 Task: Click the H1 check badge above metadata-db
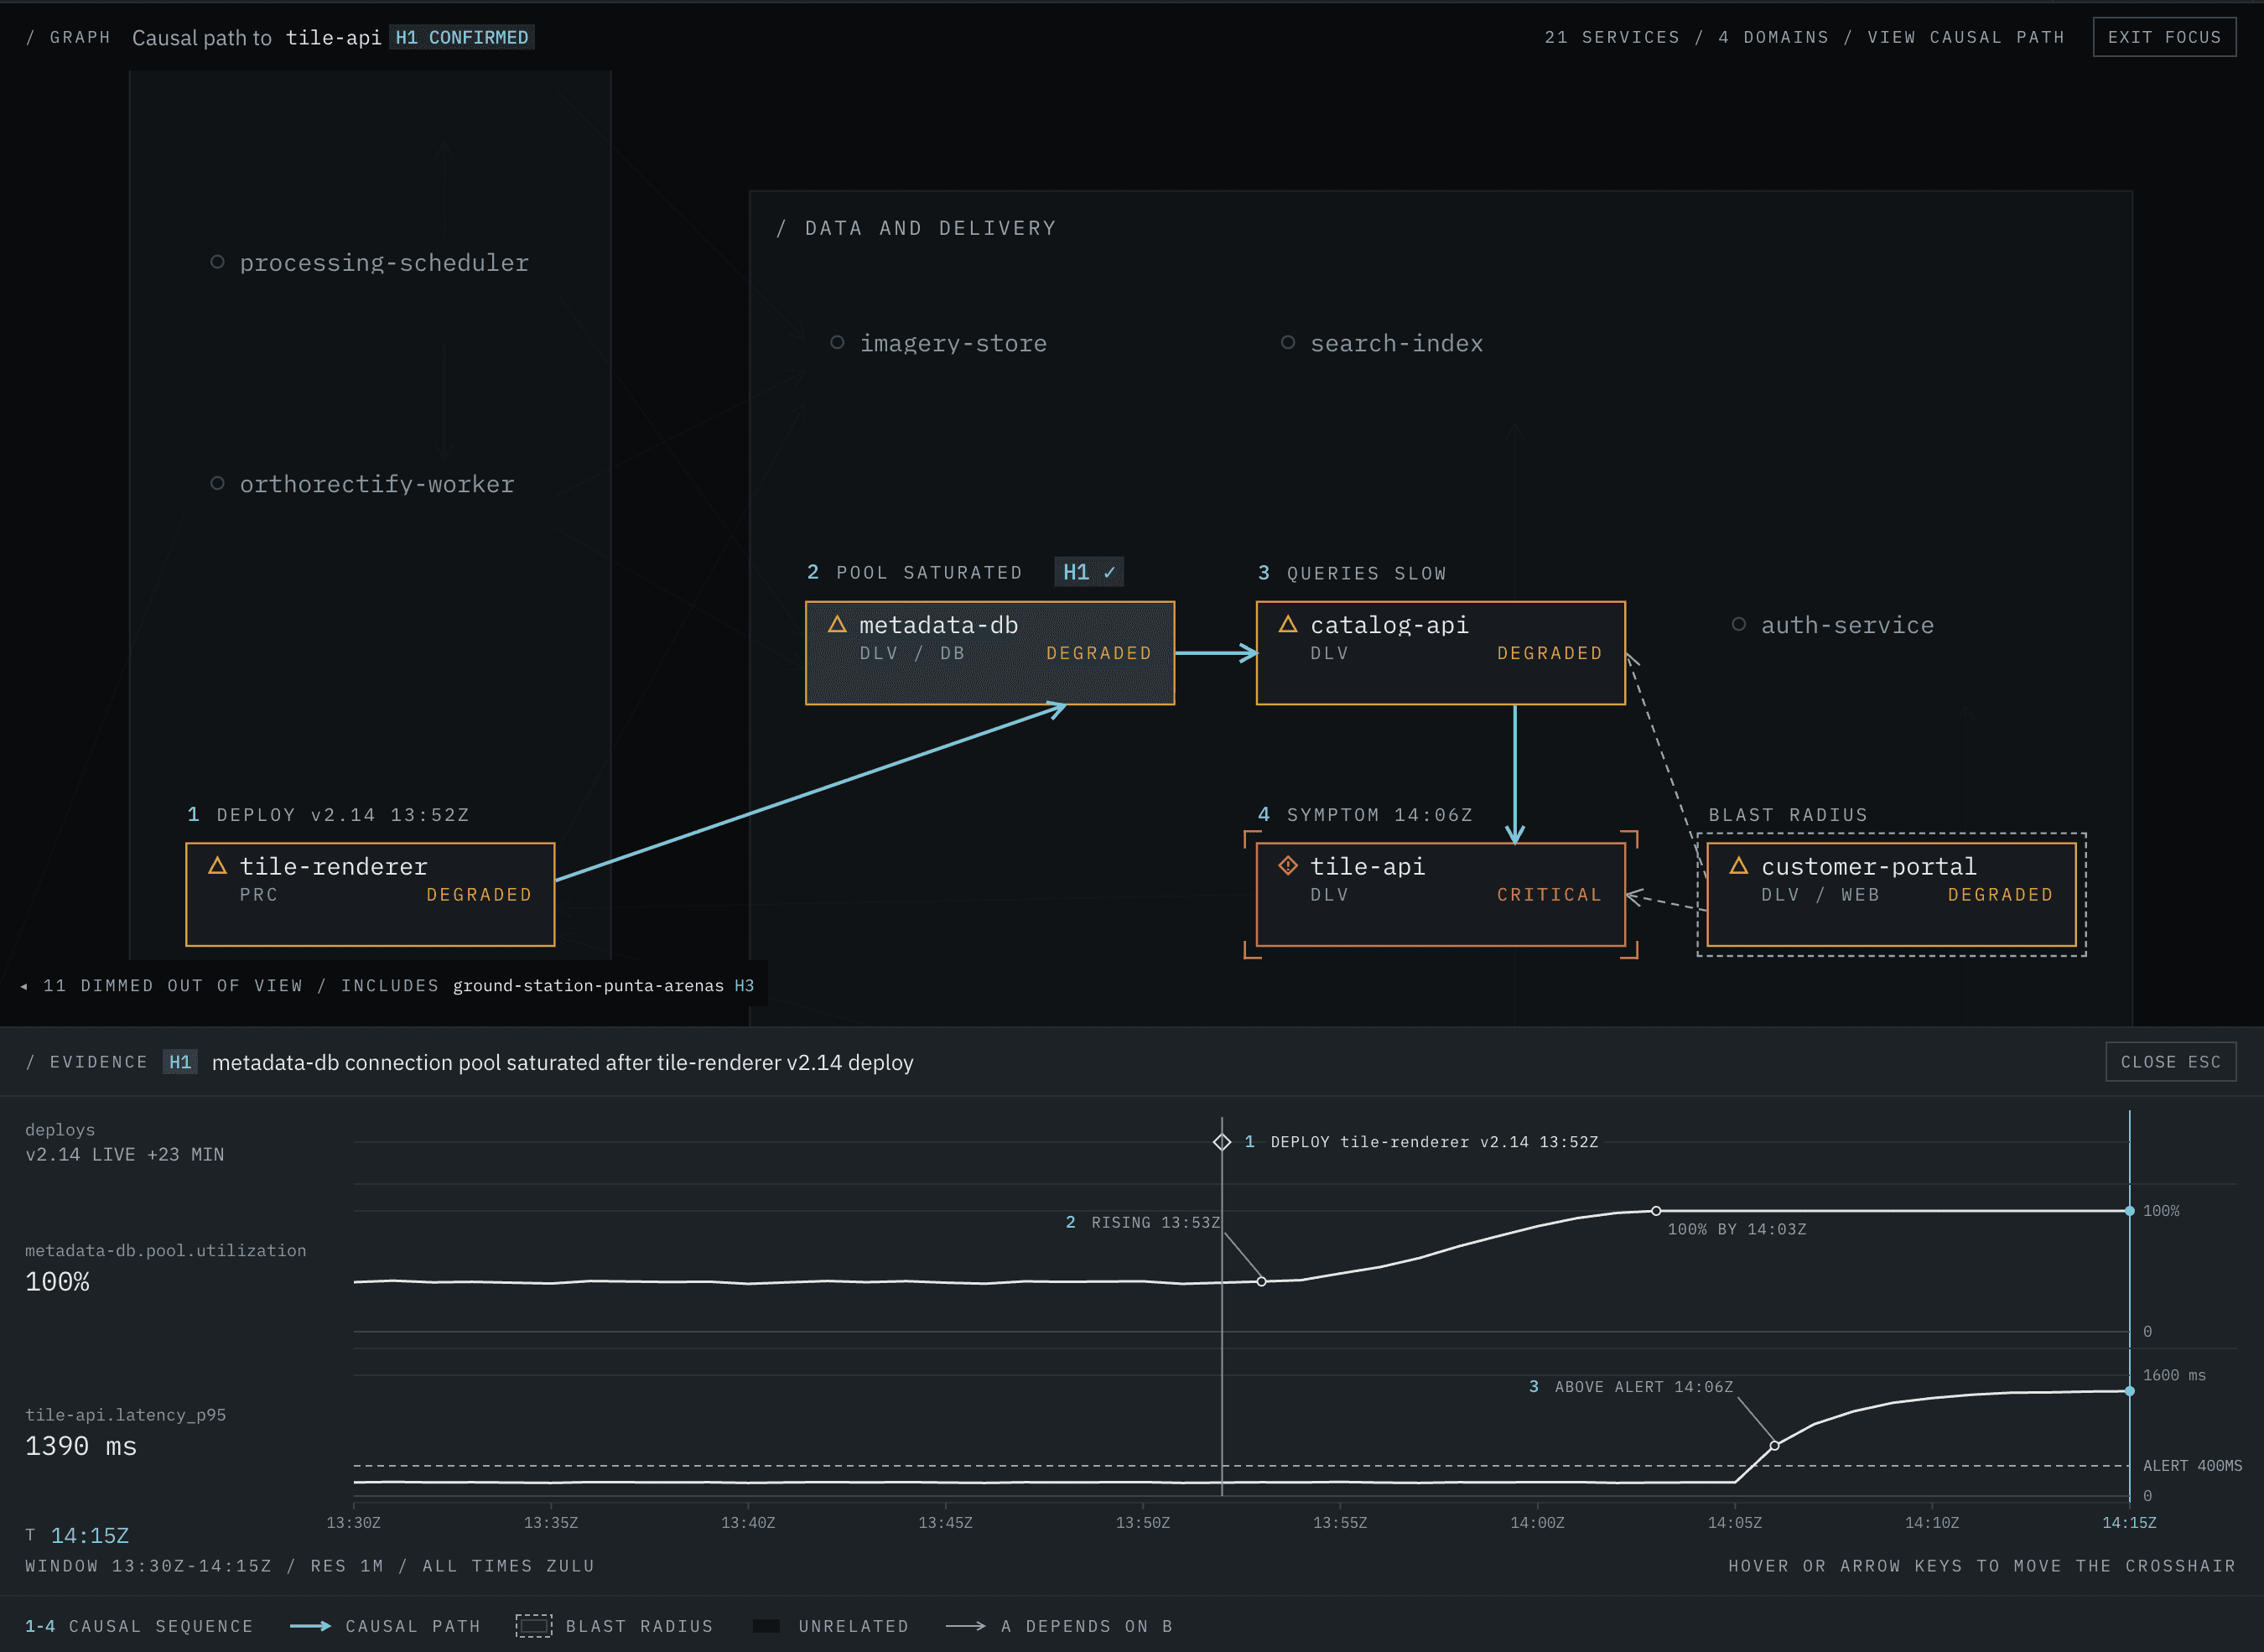coord(1089,572)
